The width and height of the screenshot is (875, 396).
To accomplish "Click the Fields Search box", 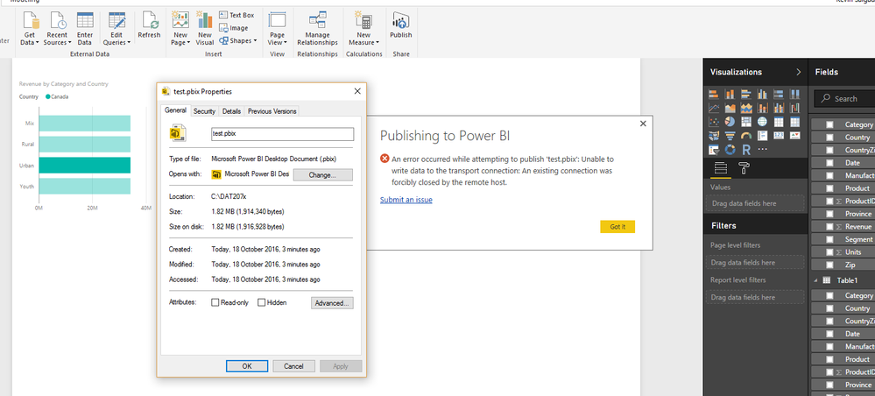I will [x=844, y=98].
